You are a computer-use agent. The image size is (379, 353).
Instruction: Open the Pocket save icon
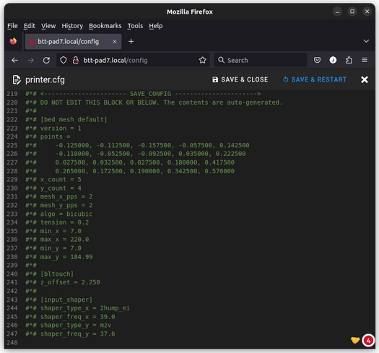pyautogui.click(x=317, y=60)
